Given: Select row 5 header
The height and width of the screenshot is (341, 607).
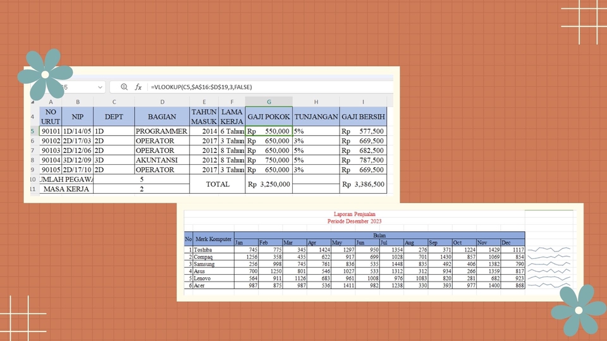Looking at the screenshot, I should (33, 131).
